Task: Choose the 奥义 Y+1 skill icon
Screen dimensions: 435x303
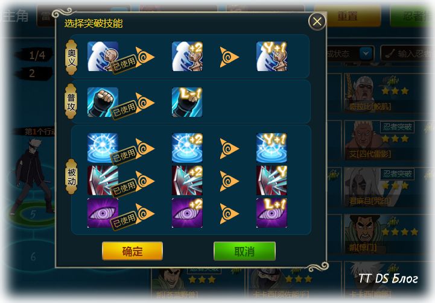Action: [271, 57]
